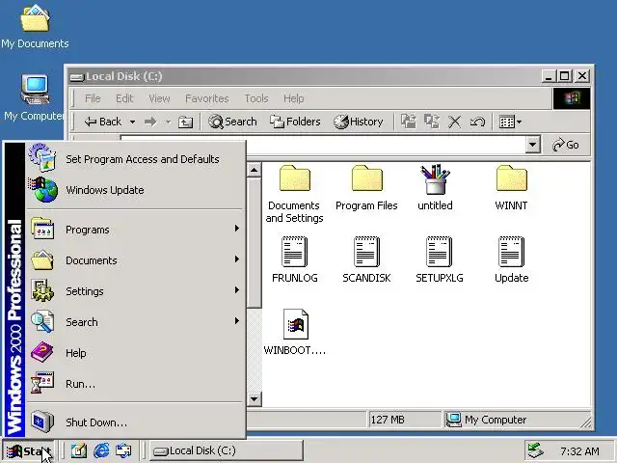The width and height of the screenshot is (617, 463).
Task: Click the Run icon in Start menu
Action: pyautogui.click(x=42, y=383)
